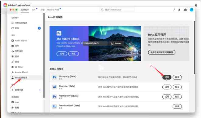
Task: Click the Photoshop (Beta) Ps icon
Action: 54,77
